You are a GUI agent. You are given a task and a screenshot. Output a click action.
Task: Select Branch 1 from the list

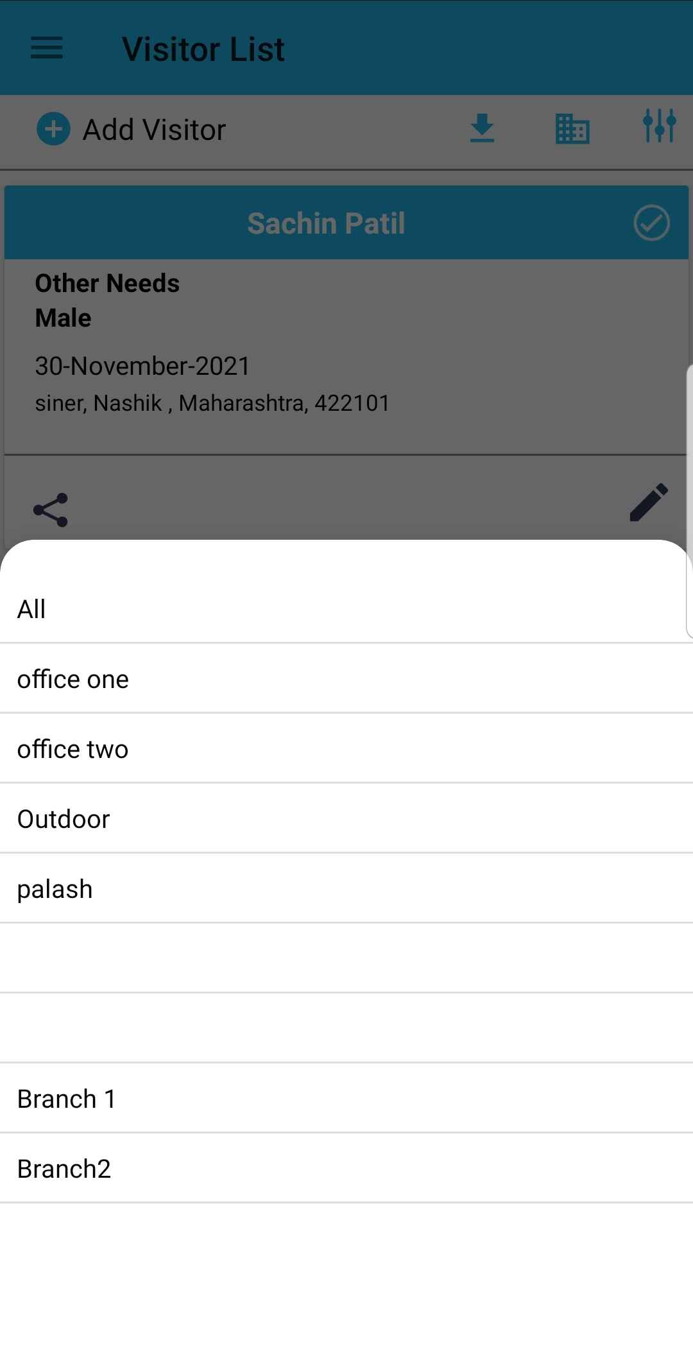[x=67, y=1099]
